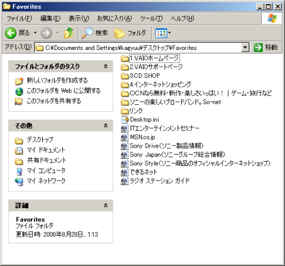The width and height of the screenshot is (285, 266).
Task: Open the Views dropdown arrow
Action: pos(170,33)
